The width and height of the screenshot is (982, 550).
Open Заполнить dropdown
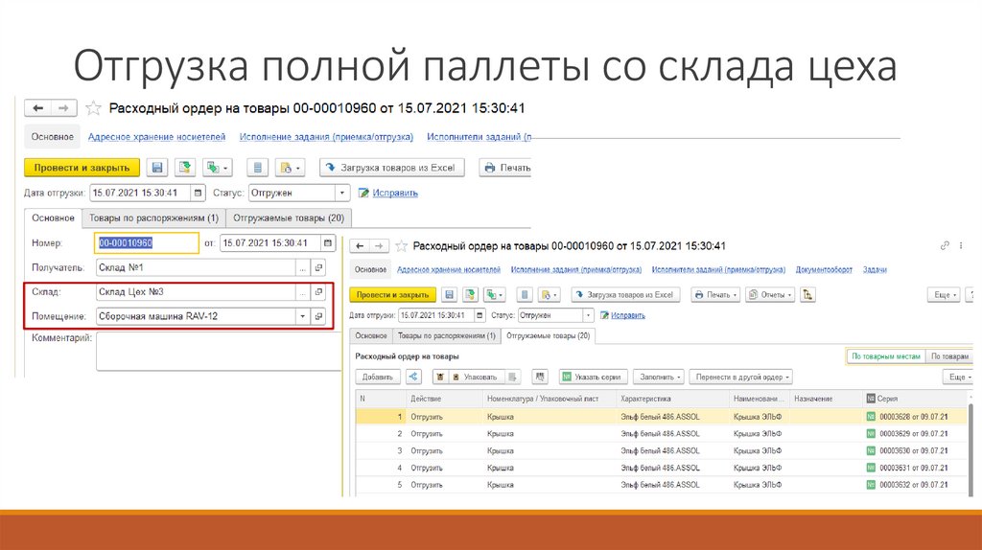coord(658,377)
